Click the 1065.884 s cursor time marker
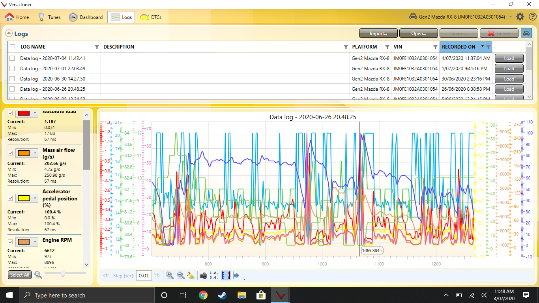539x303 pixels. pyautogui.click(x=372, y=251)
